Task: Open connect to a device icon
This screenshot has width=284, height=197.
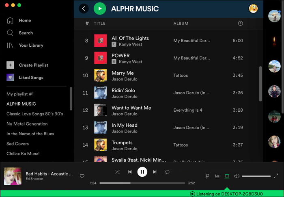Action: pyautogui.click(x=227, y=176)
